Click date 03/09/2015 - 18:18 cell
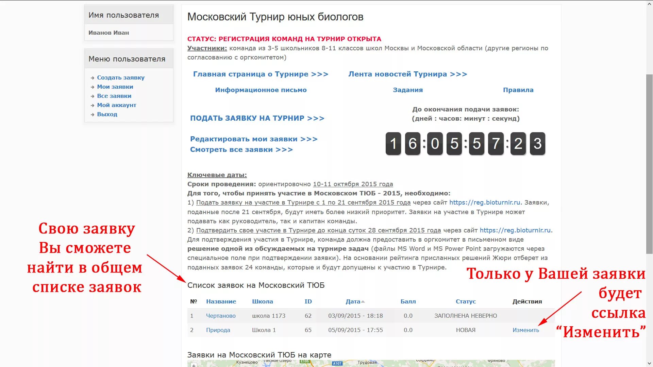The height and width of the screenshot is (367, 653). pyautogui.click(x=355, y=316)
